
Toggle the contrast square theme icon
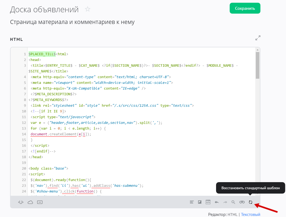click(x=200, y=202)
